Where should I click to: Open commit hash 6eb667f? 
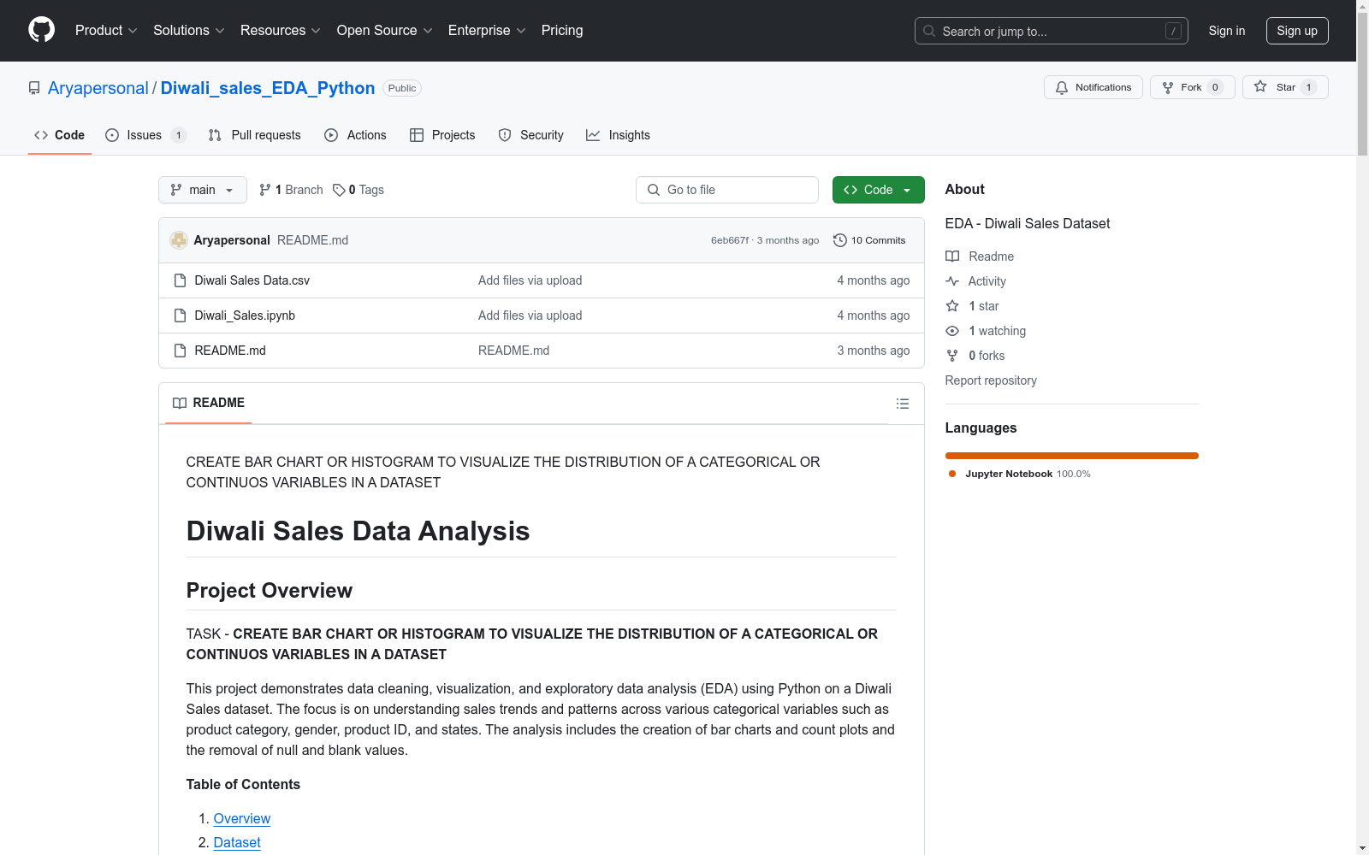[729, 240]
